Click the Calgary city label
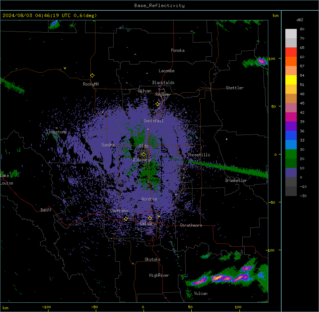Viewport: 319px width, 312px height. coord(148,223)
